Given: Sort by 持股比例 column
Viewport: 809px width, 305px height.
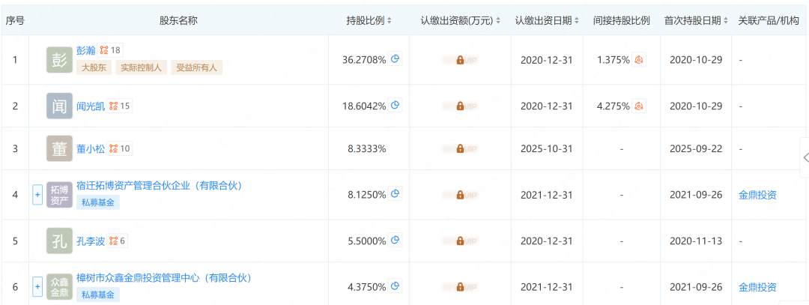Looking at the screenshot, I should 369,21.
